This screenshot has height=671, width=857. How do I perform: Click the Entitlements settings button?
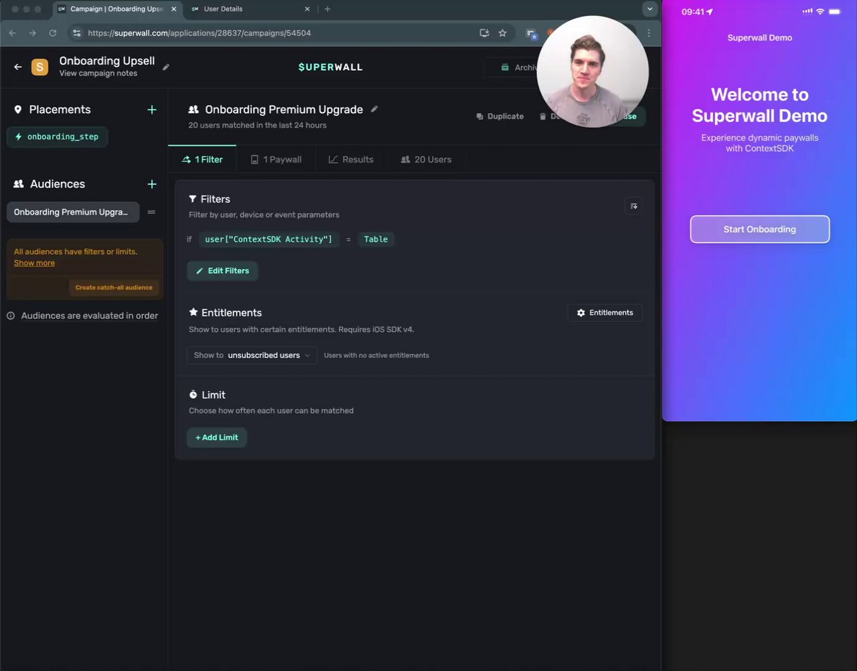click(605, 312)
